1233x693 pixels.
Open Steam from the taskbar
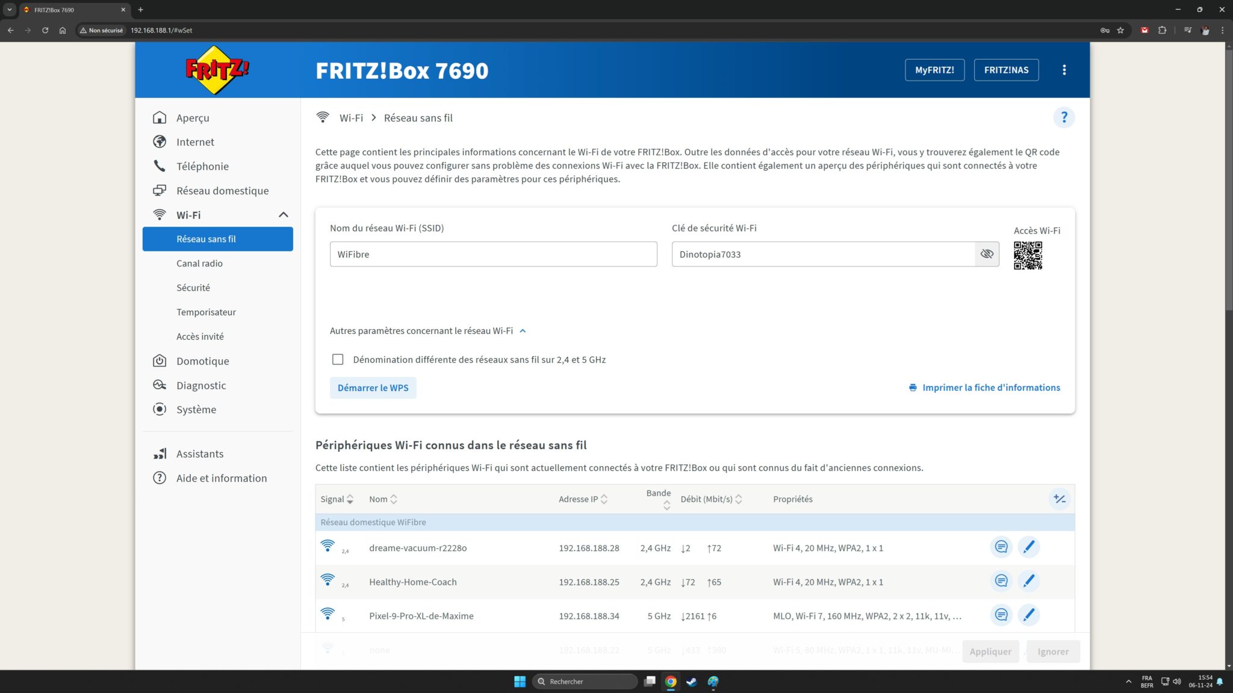pos(692,682)
